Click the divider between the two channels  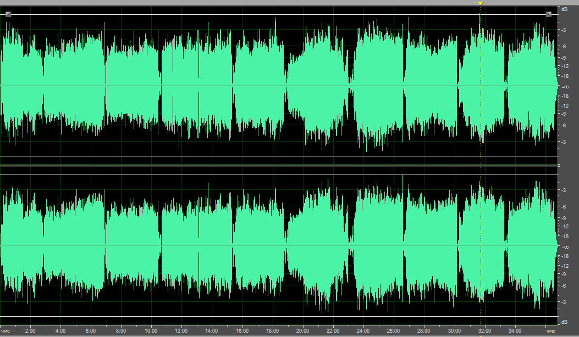point(279,165)
